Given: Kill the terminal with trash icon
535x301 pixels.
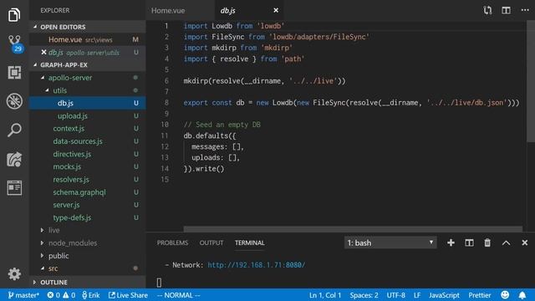Looking at the screenshot, I should click(x=487, y=242).
